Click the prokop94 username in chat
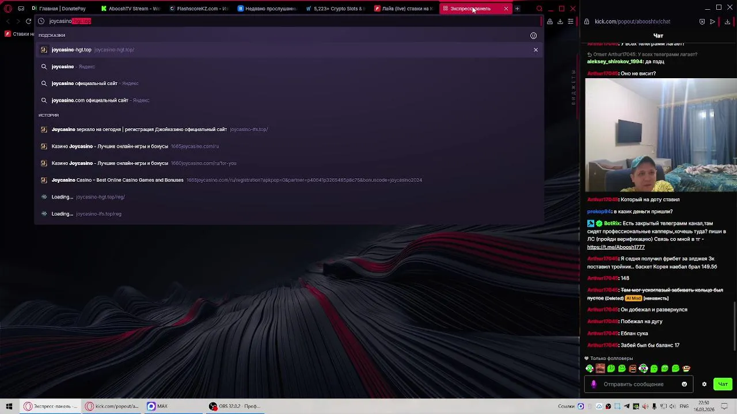This screenshot has width=737, height=414. click(599, 212)
